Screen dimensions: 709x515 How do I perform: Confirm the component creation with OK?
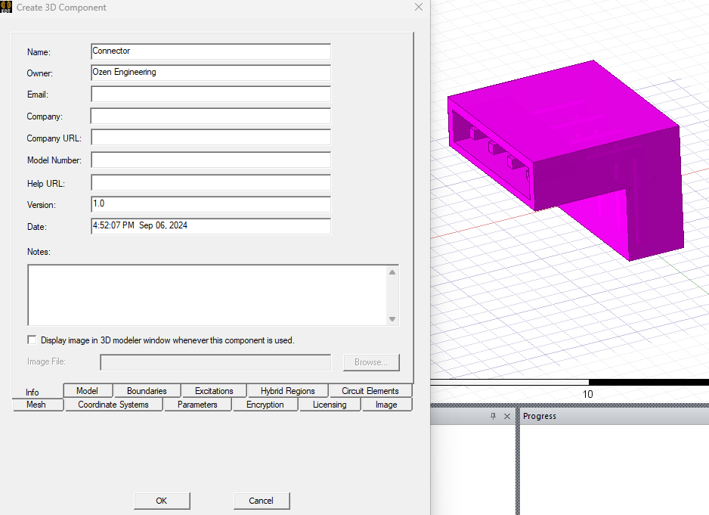tap(162, 501)
